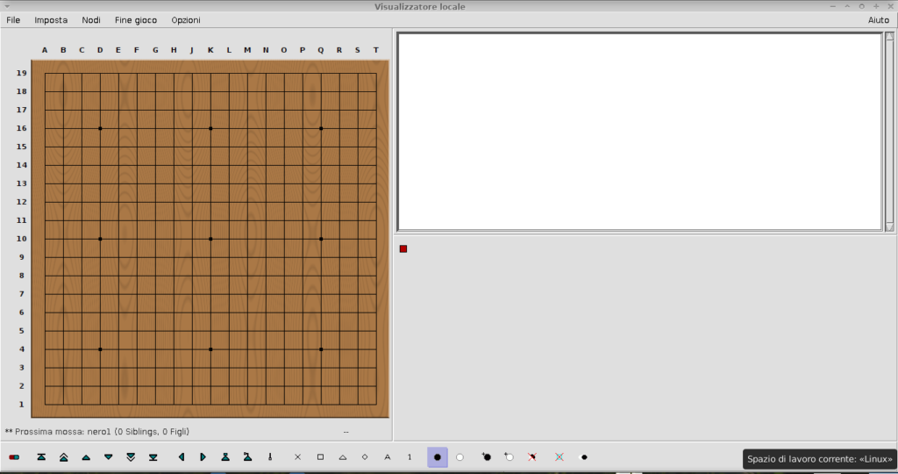Click the red root node in game tree
Viewport: 898px width, 474px height.
pos(403,249)
